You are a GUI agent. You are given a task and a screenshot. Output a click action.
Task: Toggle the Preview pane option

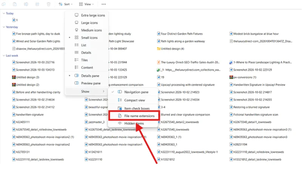(87, 83)
